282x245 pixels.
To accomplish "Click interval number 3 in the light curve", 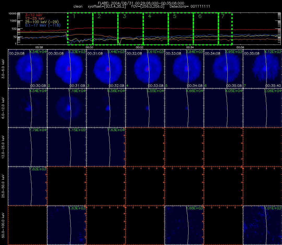I will 125,16.
